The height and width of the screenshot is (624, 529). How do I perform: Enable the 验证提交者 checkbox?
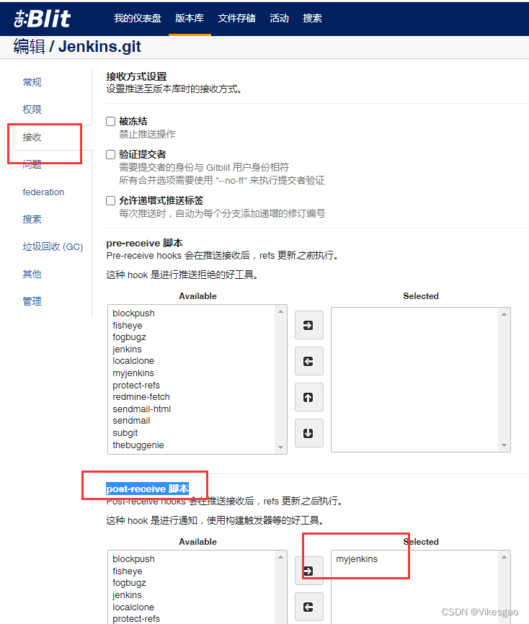click(111, 154)
